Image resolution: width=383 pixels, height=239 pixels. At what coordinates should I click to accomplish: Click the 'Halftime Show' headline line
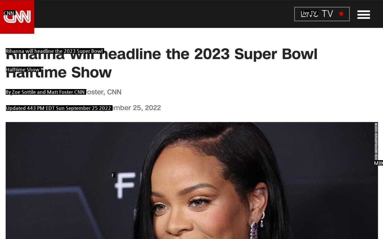click(59, 72)
